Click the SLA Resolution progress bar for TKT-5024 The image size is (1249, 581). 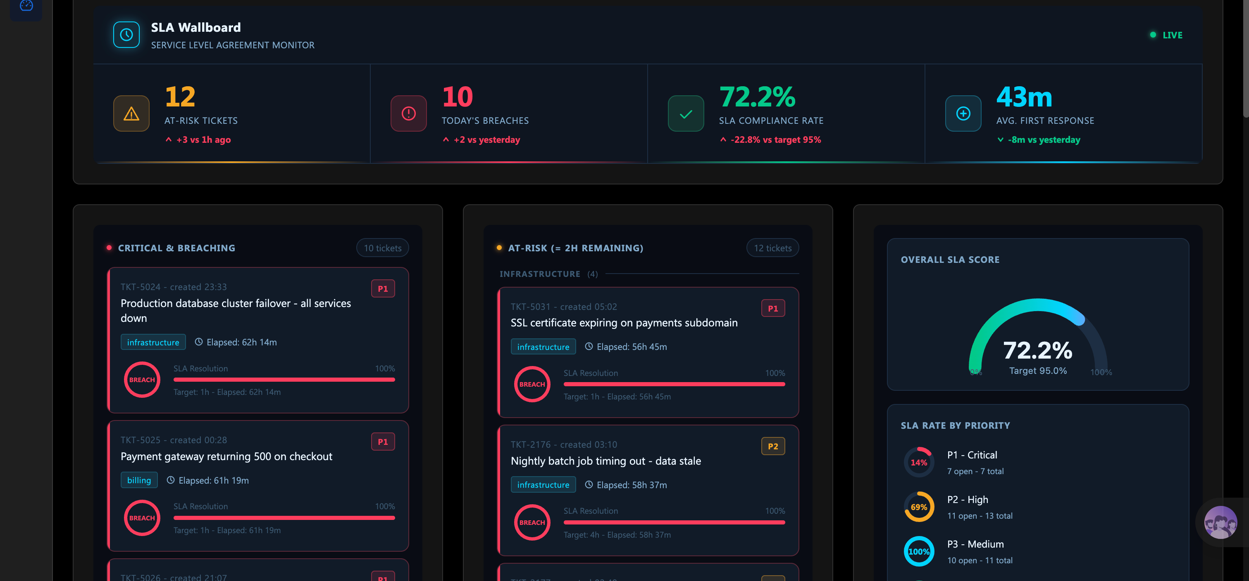(284, 380)
